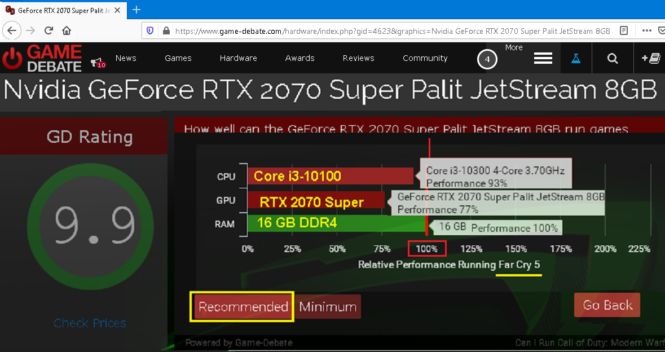Click the Far Cry 5 game link
665x352 pixels.
point(519,265)
